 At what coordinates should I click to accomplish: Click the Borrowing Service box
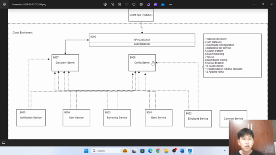117,118
